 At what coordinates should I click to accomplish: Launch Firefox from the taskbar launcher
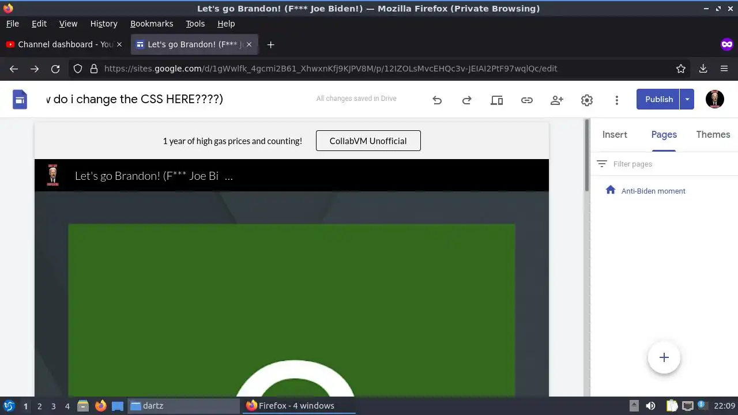[x=101, y=406]
